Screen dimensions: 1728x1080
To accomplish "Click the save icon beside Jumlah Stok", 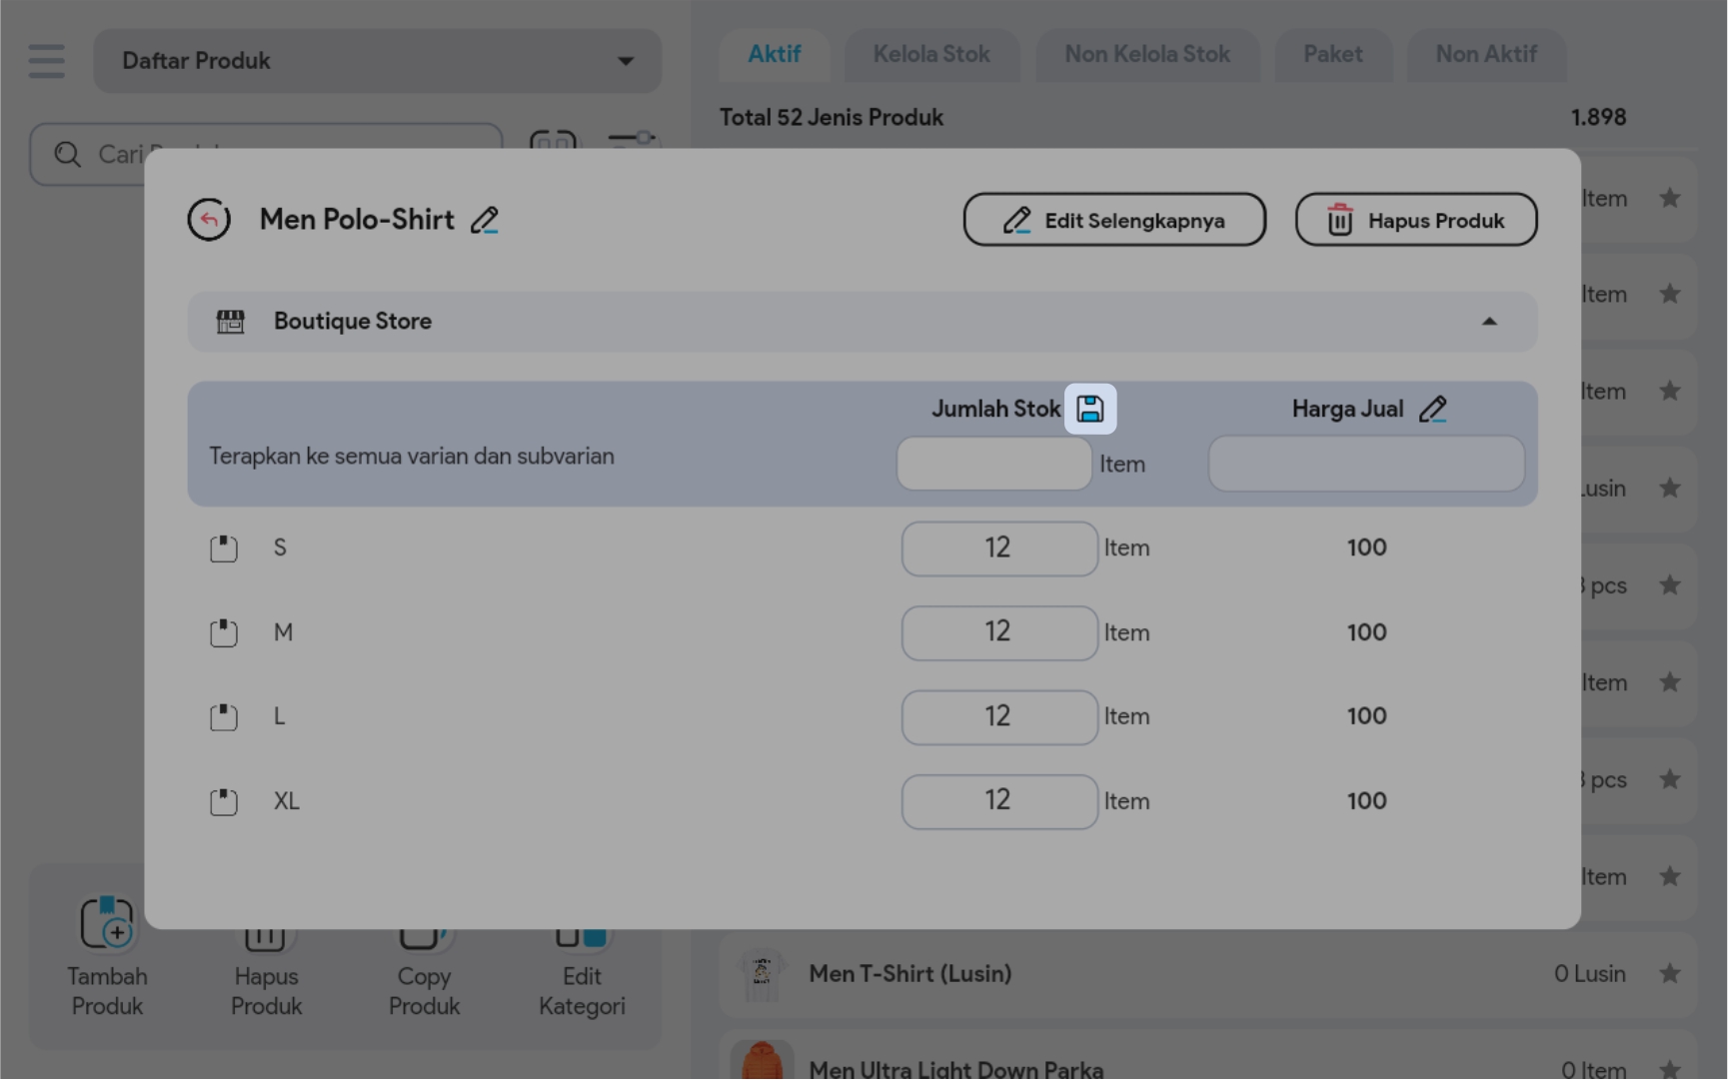I will pyautogui.click(x=1090, y=410).
